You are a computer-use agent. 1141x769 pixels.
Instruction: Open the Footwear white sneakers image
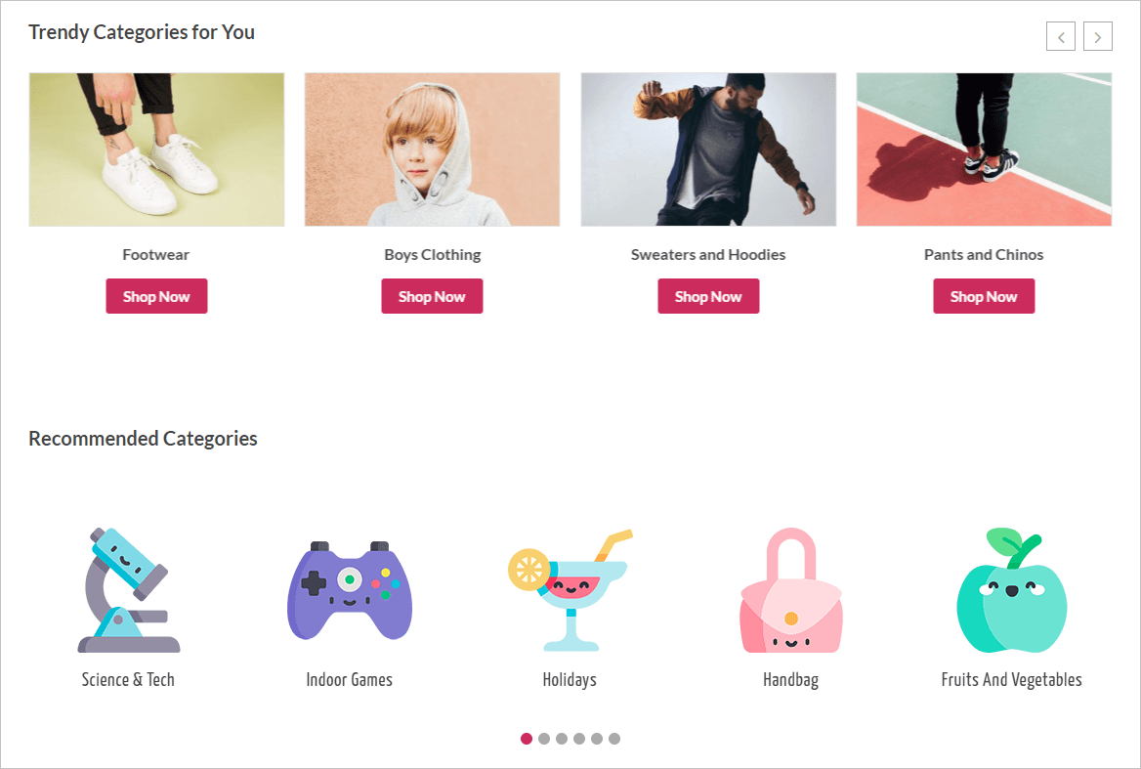pyautogui.click(x=156, y=150)
